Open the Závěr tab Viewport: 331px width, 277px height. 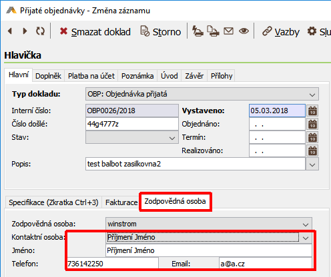[194, 76]
